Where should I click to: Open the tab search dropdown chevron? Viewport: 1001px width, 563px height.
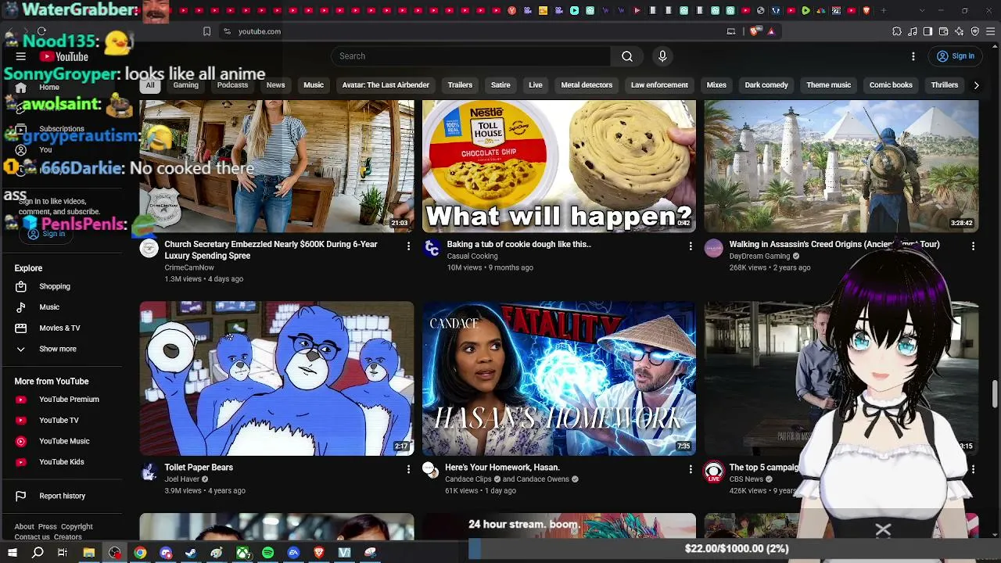(922, 11)
